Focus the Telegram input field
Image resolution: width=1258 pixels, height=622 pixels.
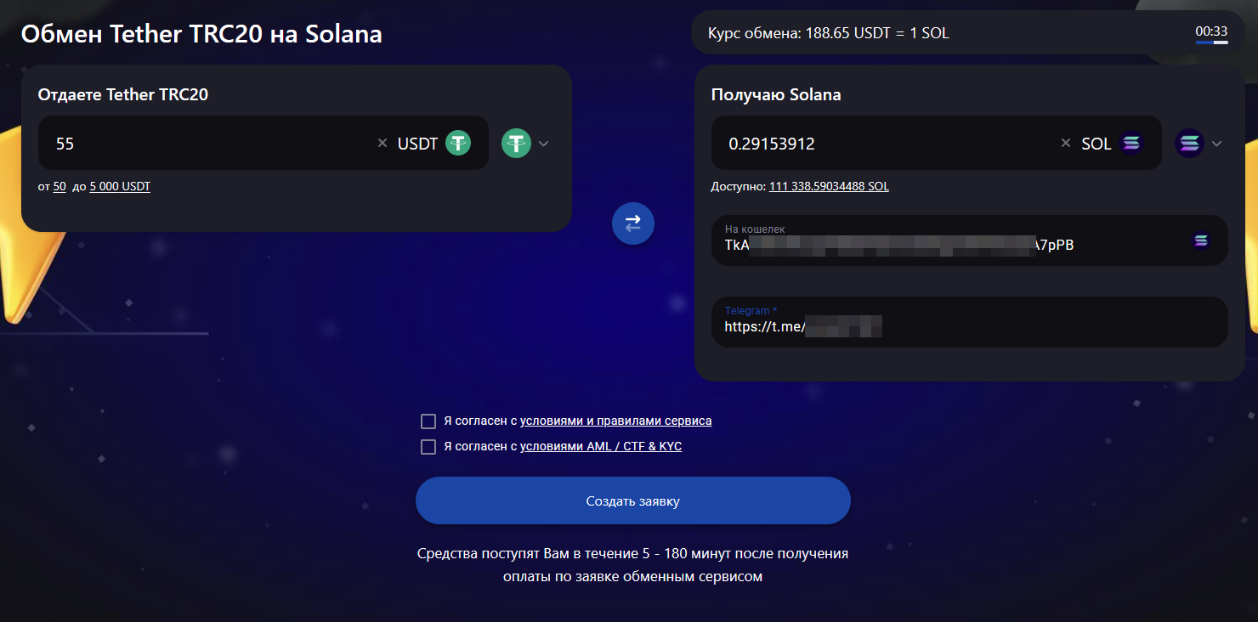coord(969,325)
